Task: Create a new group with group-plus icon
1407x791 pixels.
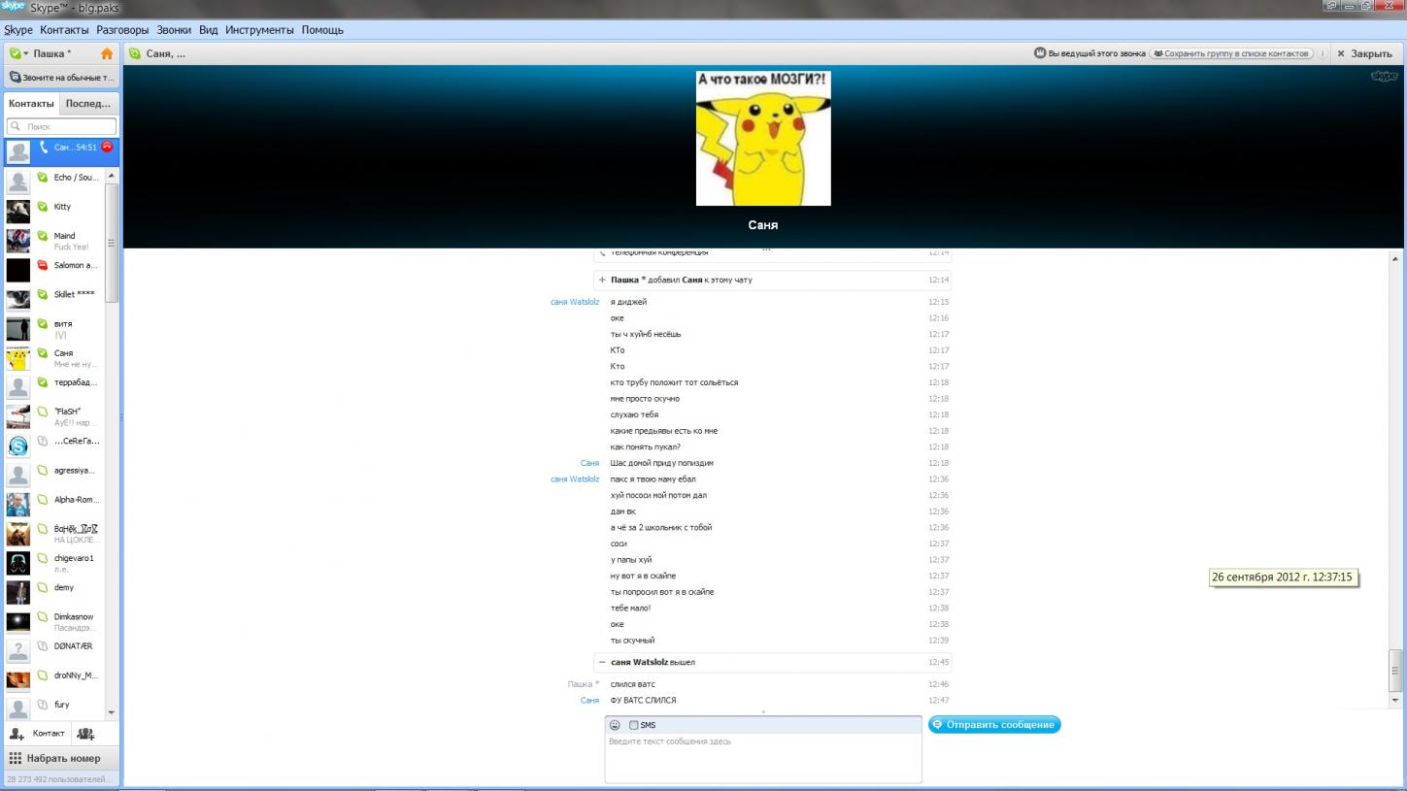Action: 85,733
